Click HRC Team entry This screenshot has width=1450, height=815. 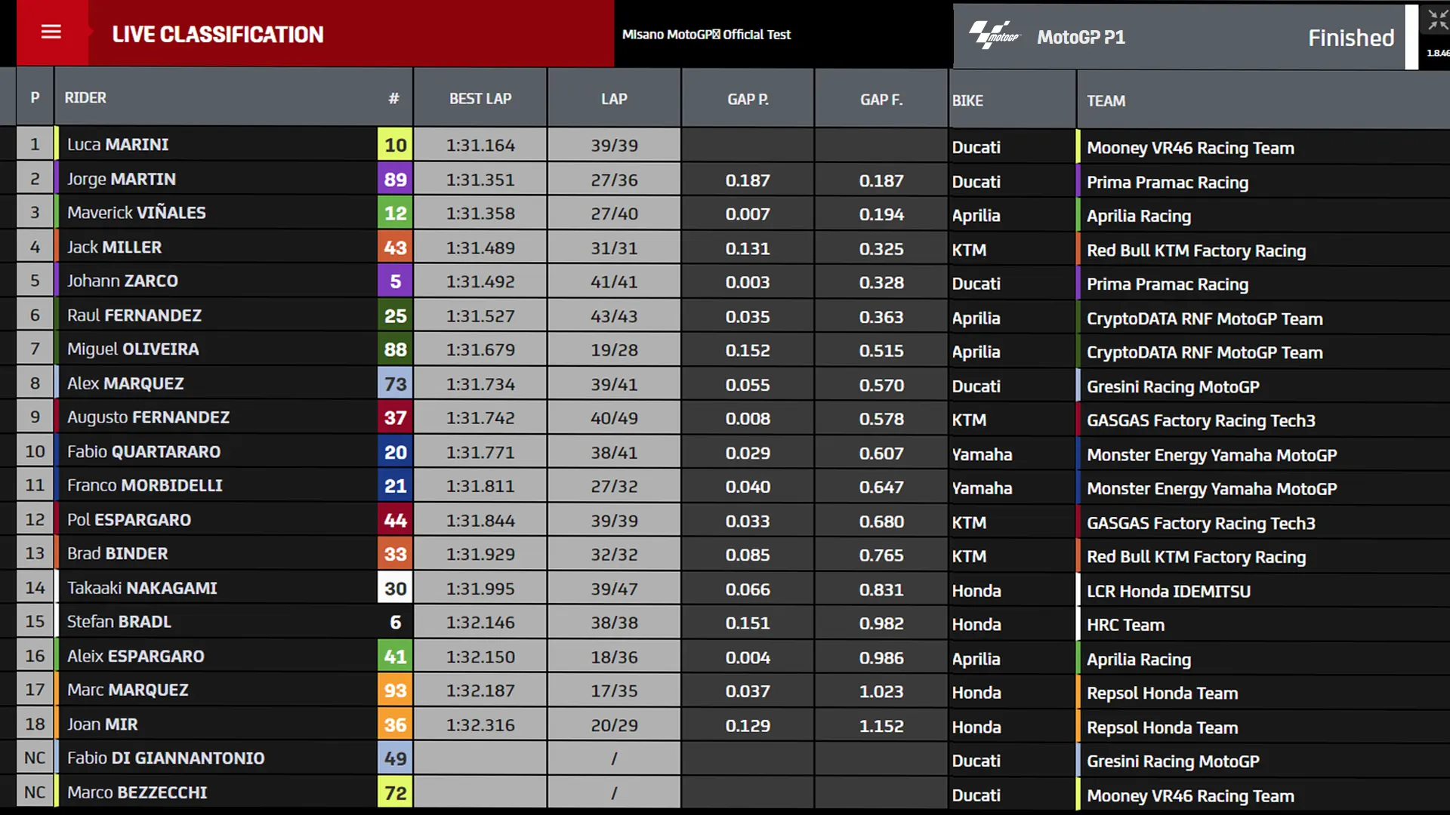(x=1125, y=625)
